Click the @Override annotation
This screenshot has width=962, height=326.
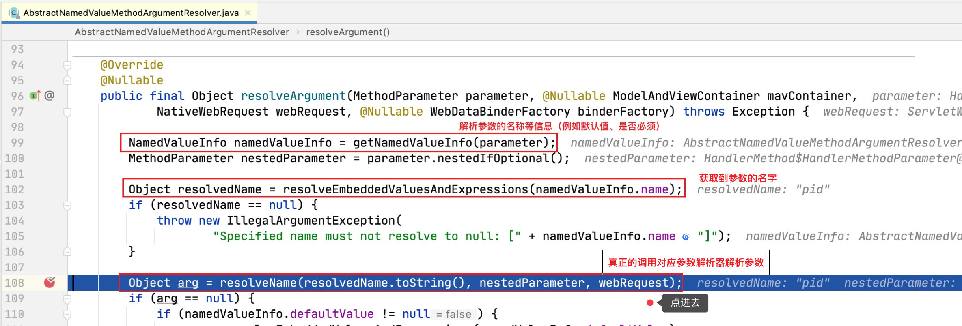(132, 65)
